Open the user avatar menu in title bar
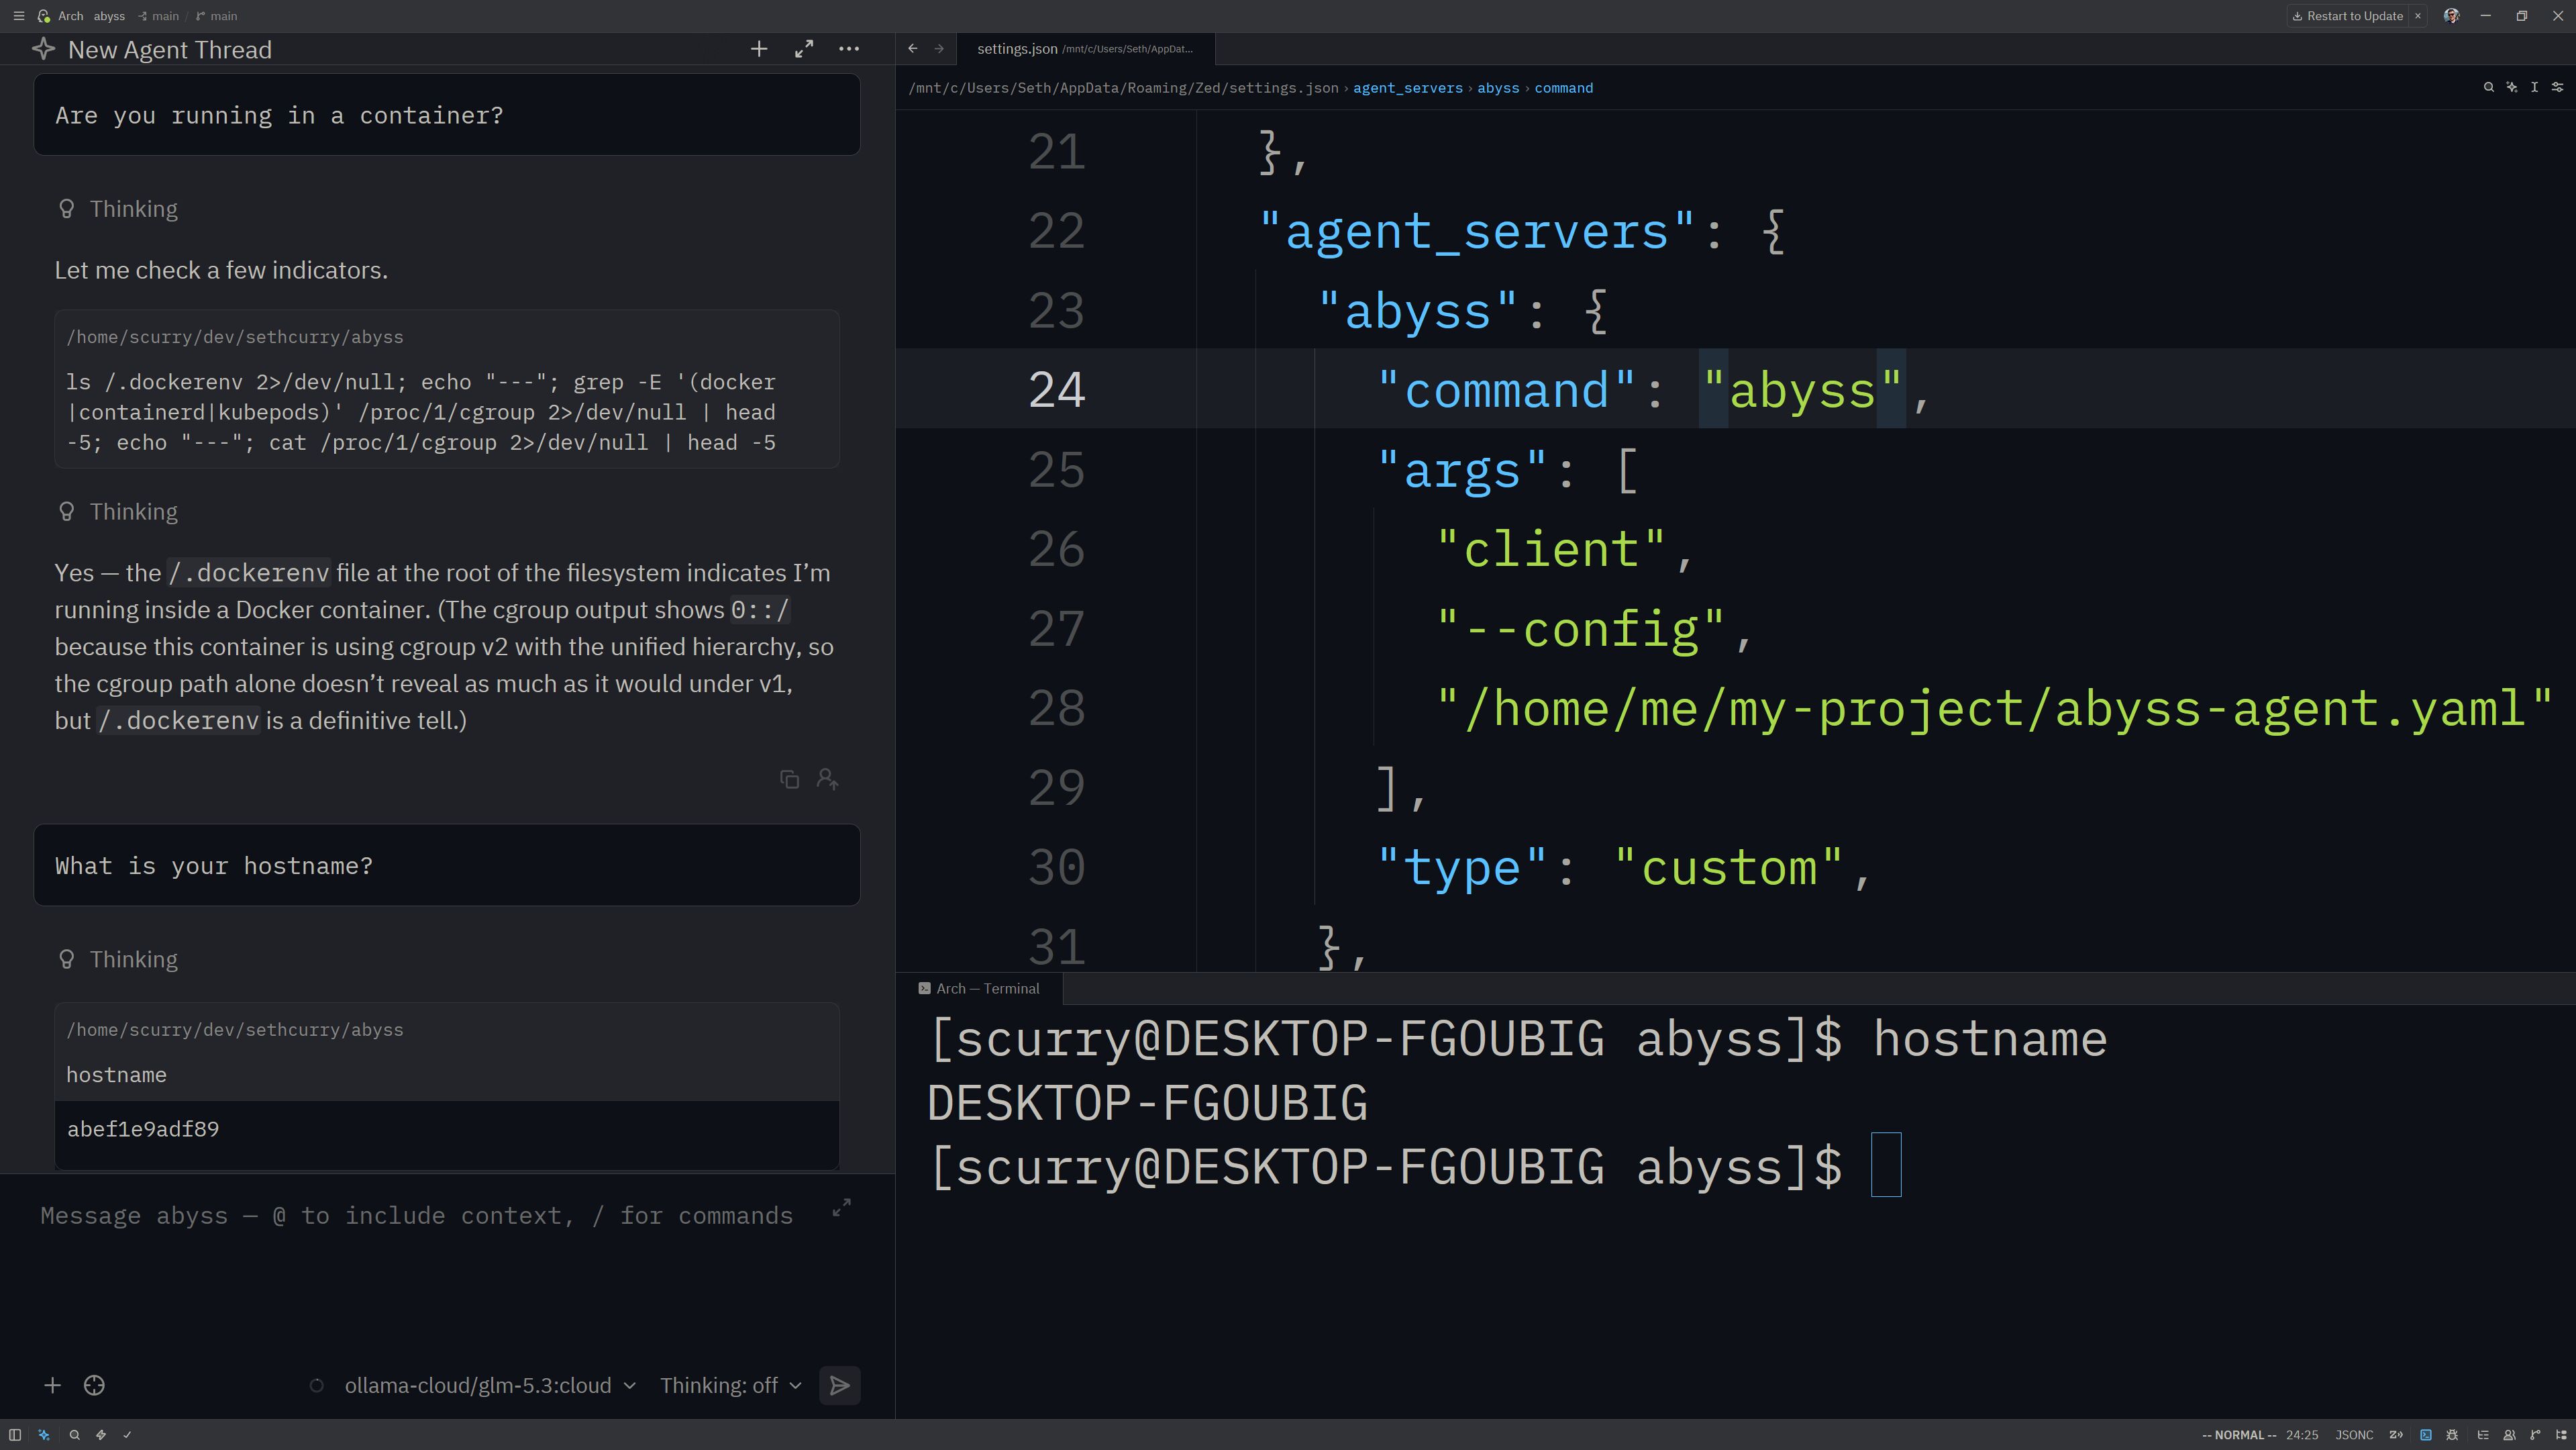 2451,16
